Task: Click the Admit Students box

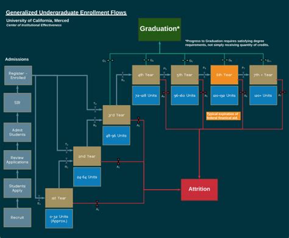Action: (x=18, y=132)
